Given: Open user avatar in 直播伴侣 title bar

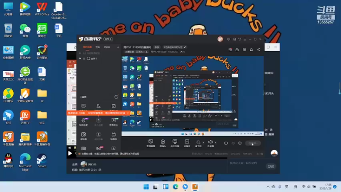Looking at the screenshot, I should click(220, 39).
